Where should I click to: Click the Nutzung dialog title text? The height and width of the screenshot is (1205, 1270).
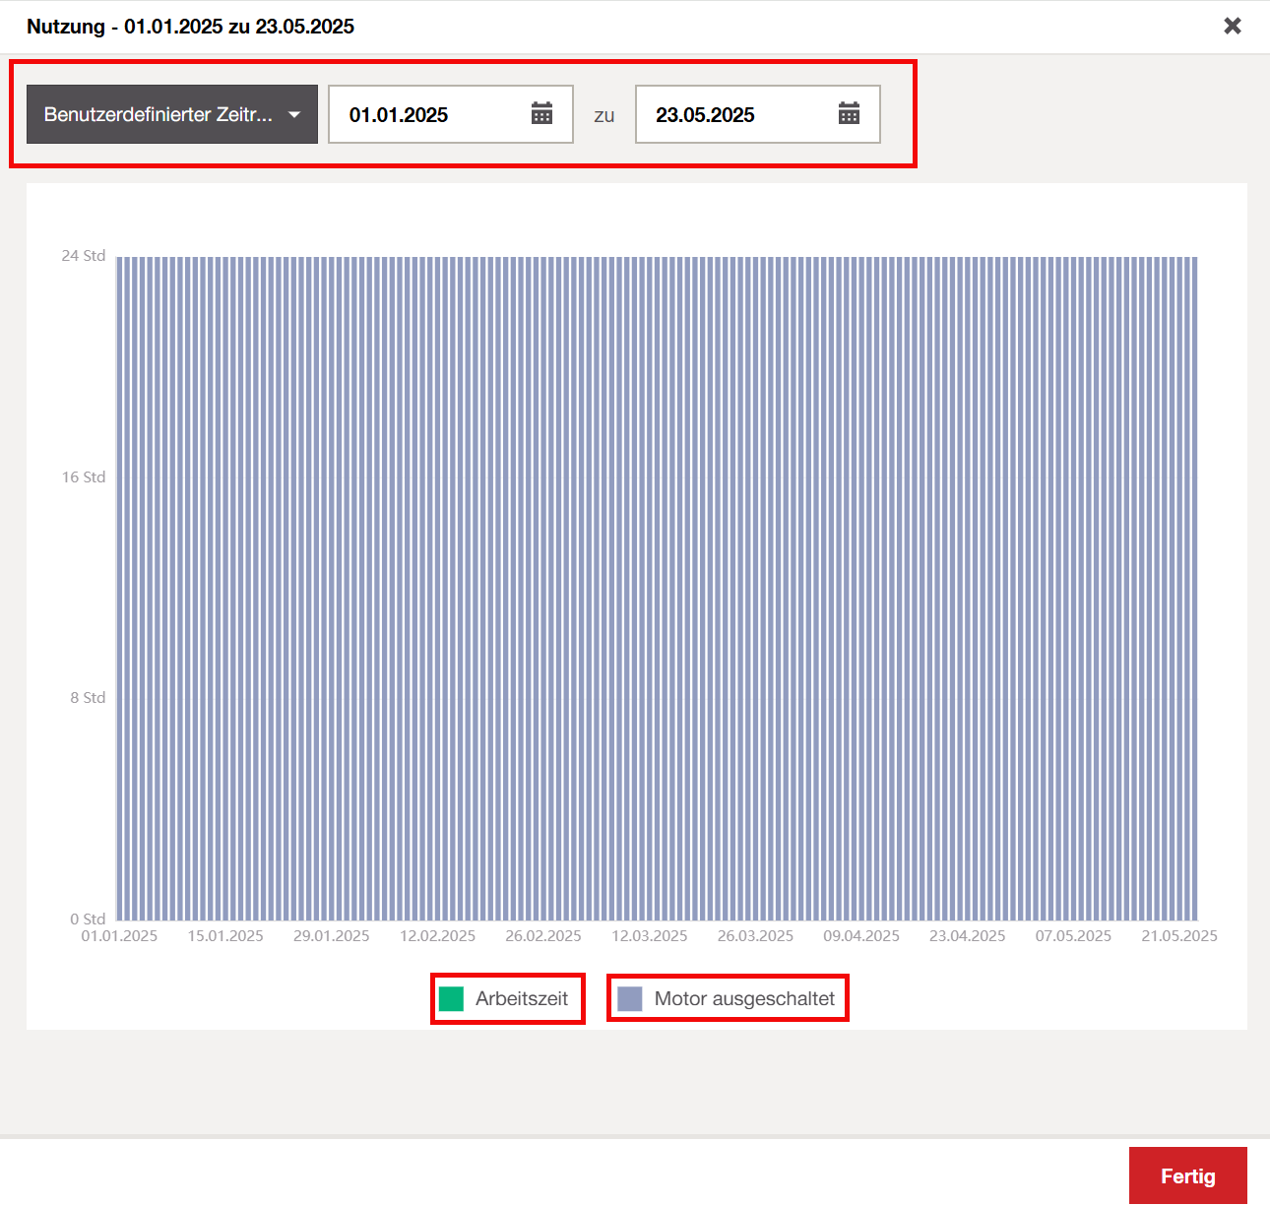pos(190,27)
